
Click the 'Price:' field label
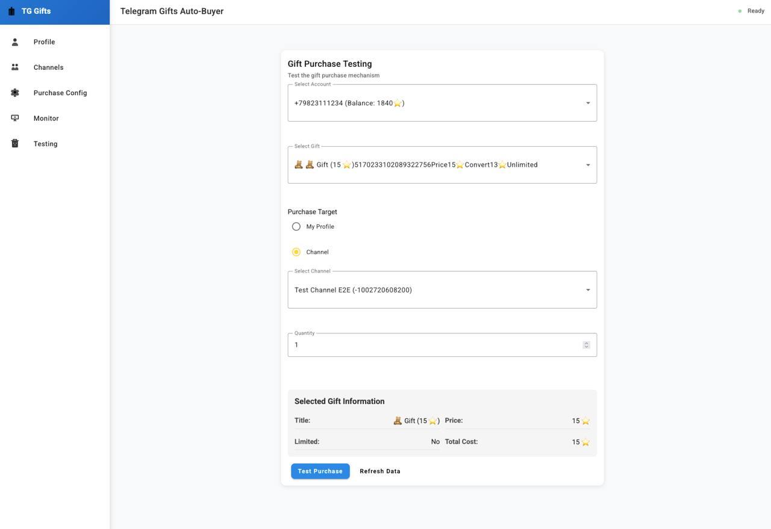[454, 421]
